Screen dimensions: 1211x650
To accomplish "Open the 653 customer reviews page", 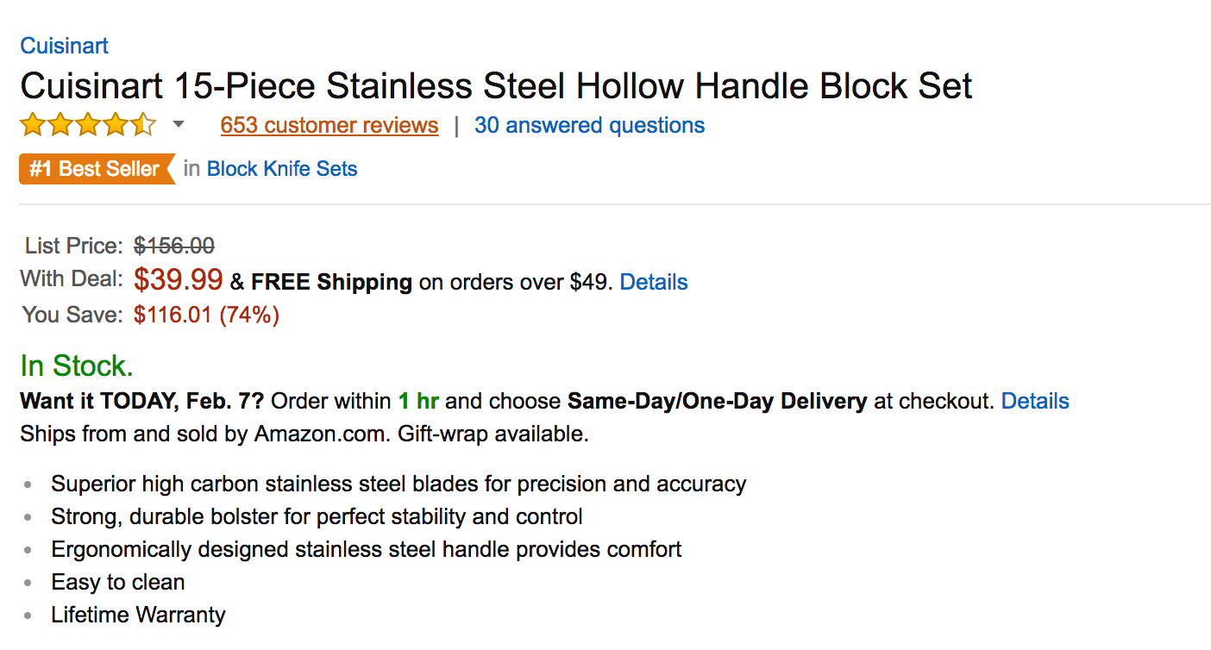I will click(329, 125).
